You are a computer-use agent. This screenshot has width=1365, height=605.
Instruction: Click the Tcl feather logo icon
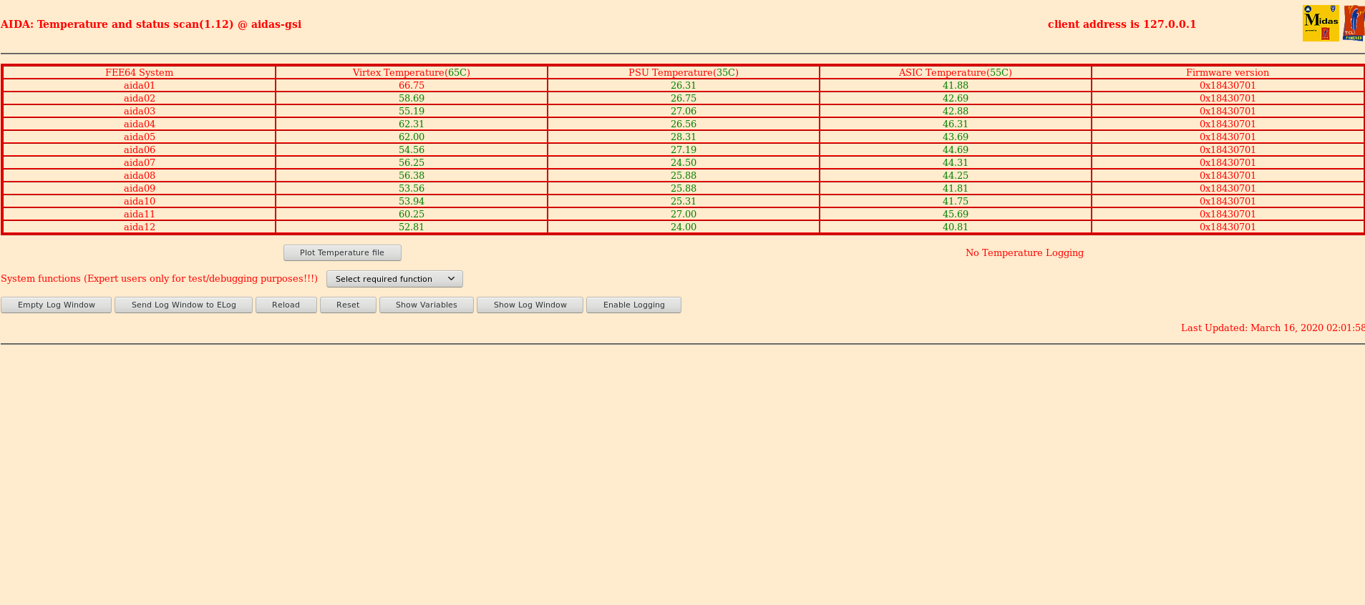pos(1354,24)
